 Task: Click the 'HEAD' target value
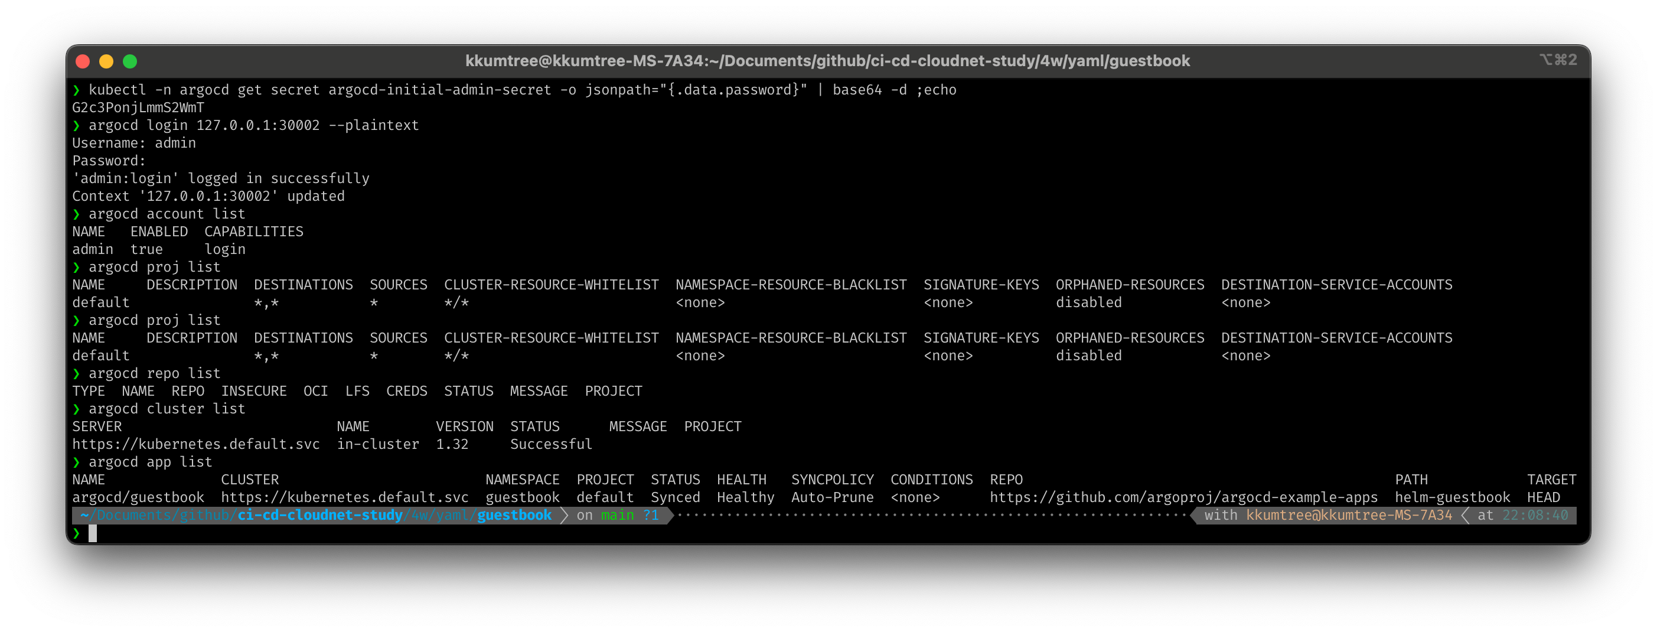point(1543,497)
